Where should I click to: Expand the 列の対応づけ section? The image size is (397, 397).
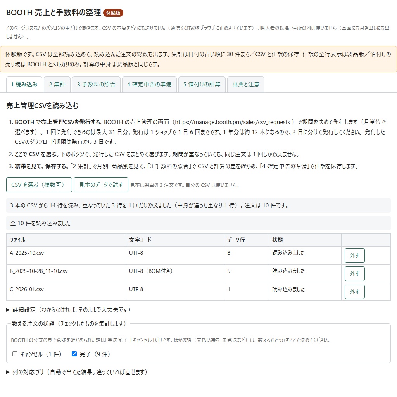point(77,372)
